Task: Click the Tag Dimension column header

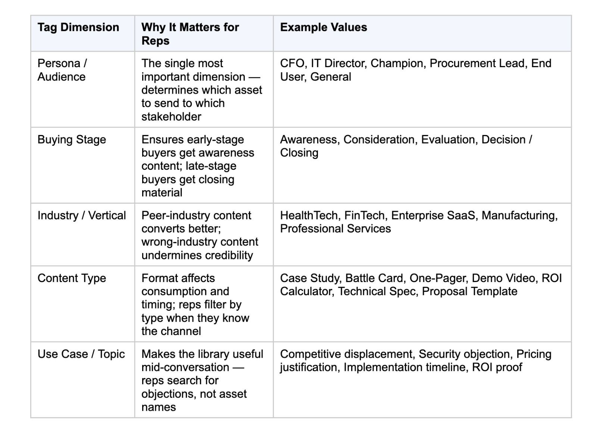Action: click(82, 34)
